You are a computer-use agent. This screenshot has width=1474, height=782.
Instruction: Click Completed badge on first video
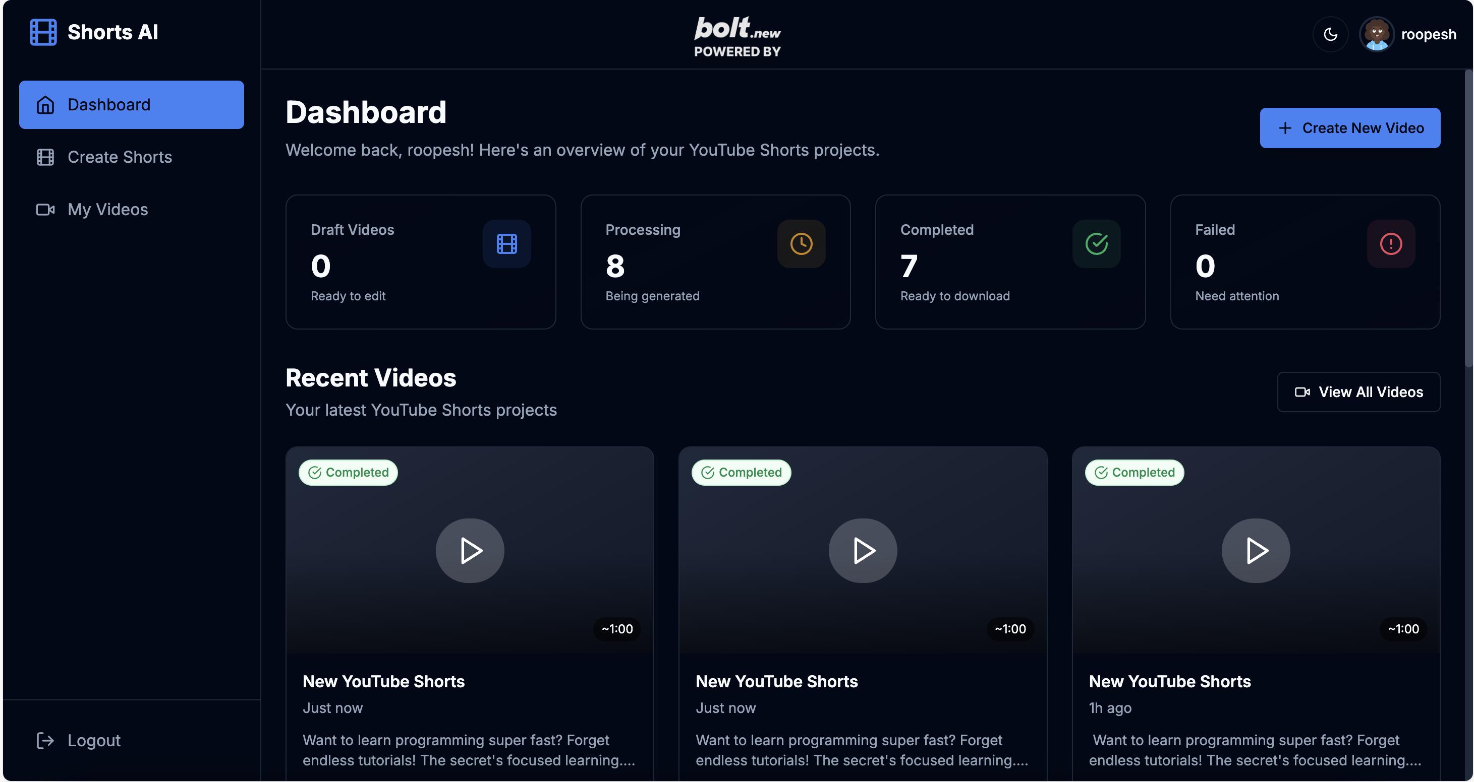[348, 473]
